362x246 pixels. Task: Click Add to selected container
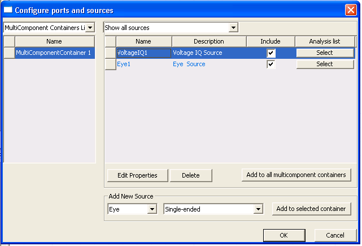[x=311, y=209]
